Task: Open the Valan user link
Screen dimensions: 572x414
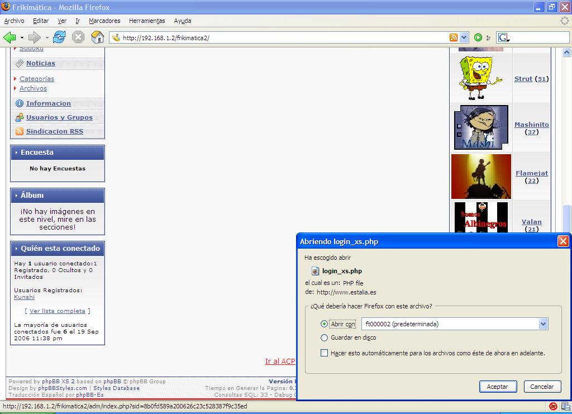Action: click(x=532, y=222)
